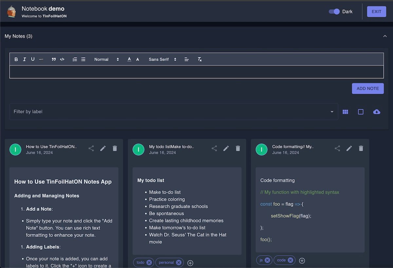Toggle the Dark mode switch

point(334,11)
